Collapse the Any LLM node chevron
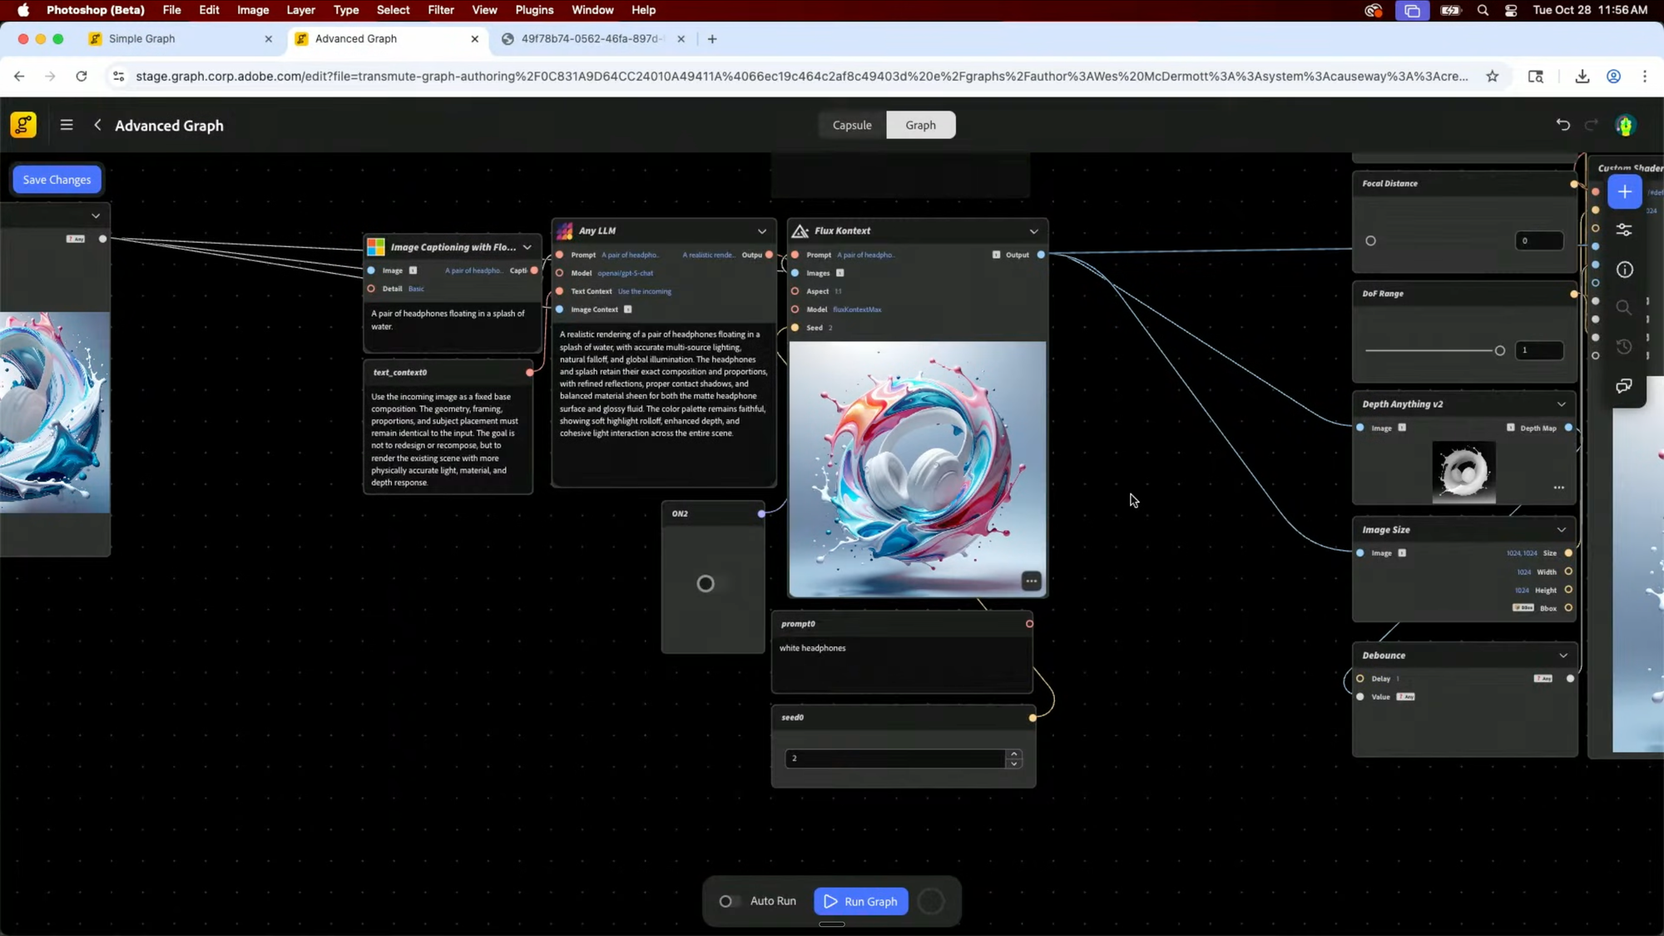This screenshot has width=1664, height=936. pos(761,231)
